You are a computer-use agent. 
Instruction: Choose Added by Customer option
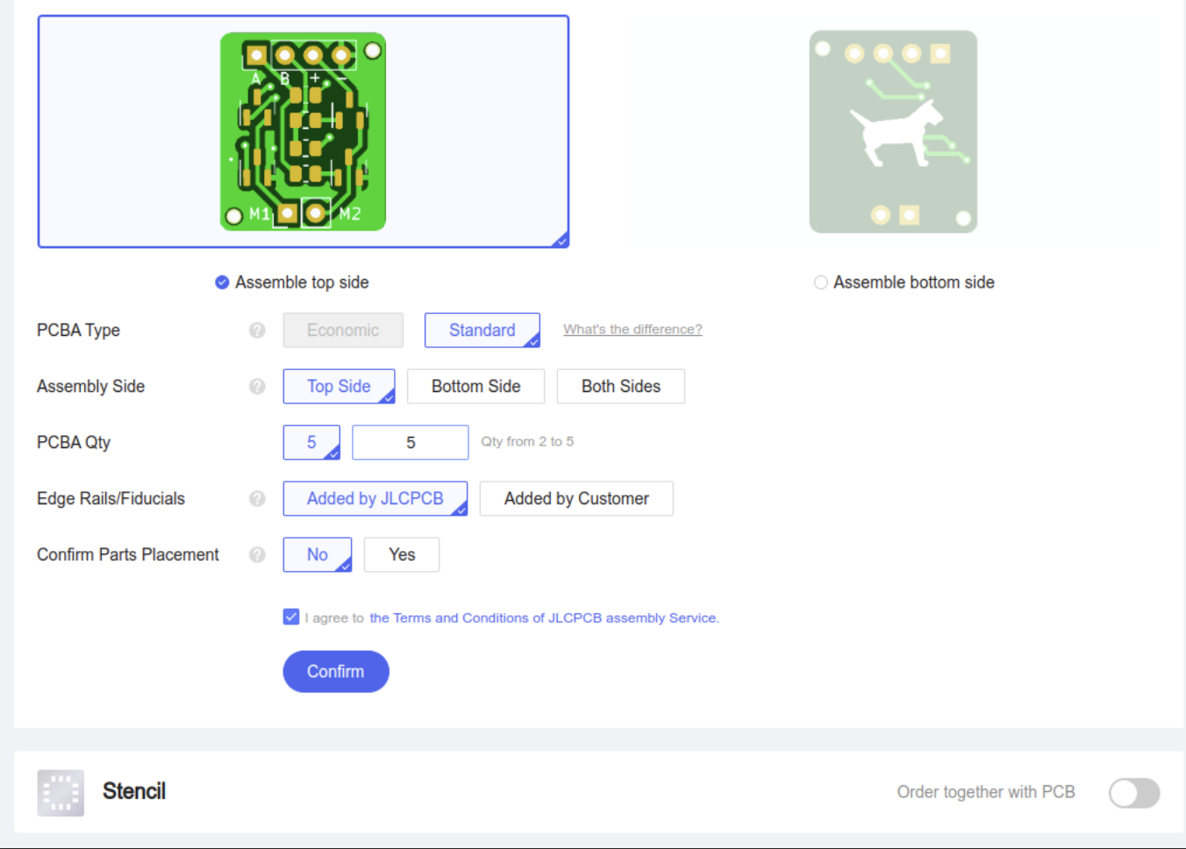point(575,498)
